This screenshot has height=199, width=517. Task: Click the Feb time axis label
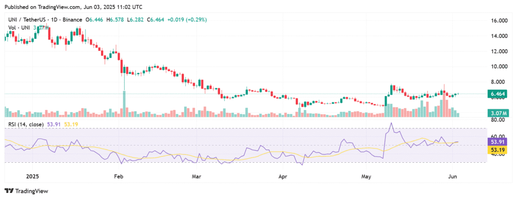118,176
